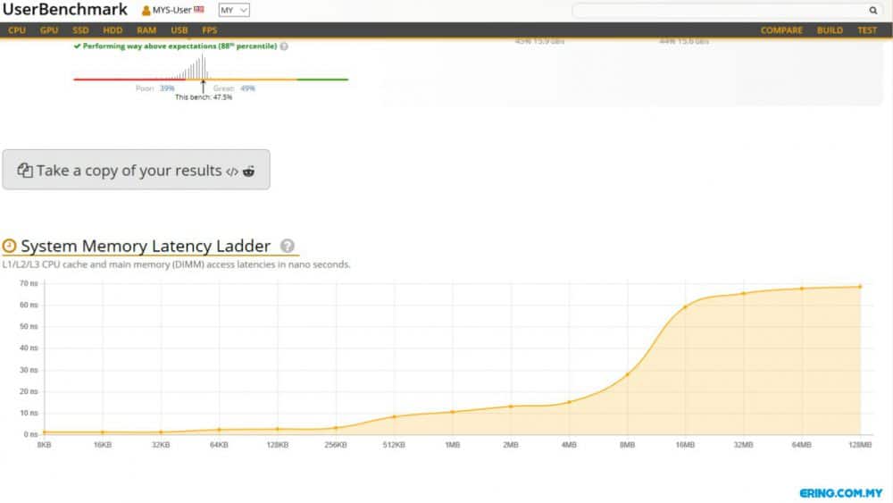The width and height of the screenshot is (893, 503).
Task: Click the clock icon by Latency Ladder
Action: [x=9, y=246]
